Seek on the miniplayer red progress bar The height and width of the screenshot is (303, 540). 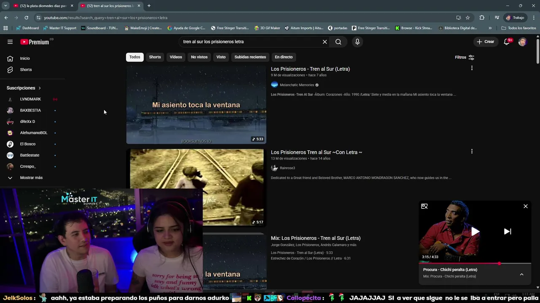pyautogui.click(x=475, y=263)
